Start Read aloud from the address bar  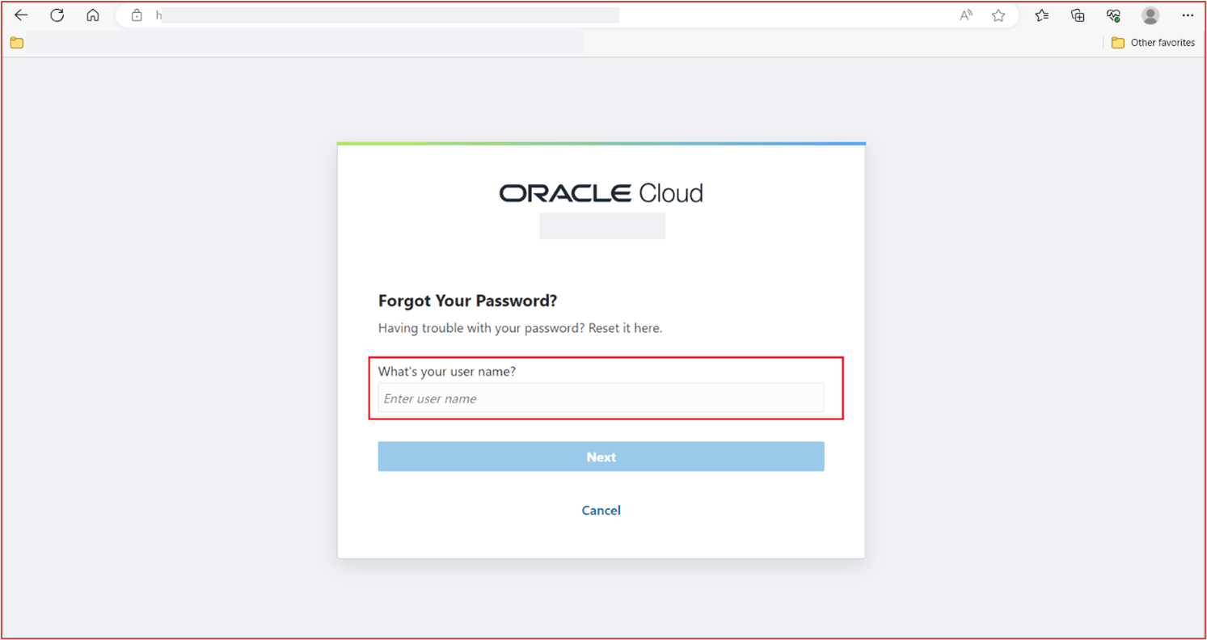pyautogui.click(x=965, y=15)
